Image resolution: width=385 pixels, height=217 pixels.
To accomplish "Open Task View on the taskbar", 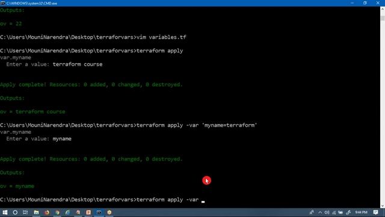I will click(25, 212).
